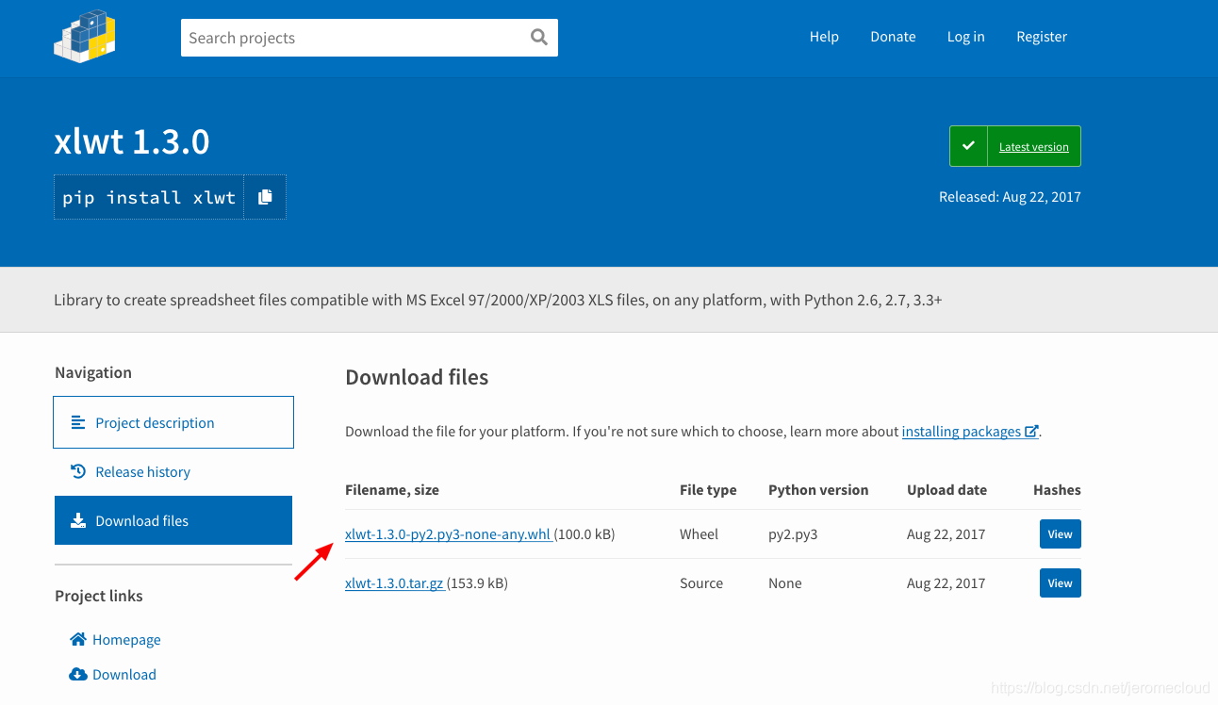Select Download files tab
Image resolution: width=1218 pixels, height=705 pixels.
[173, 520]
